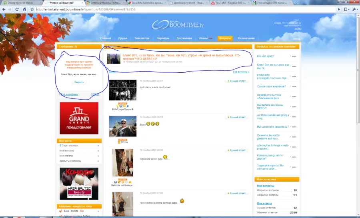Expand arrow next to AGA - BOOM
The width and height of the screenshot is (360, 218).
(x=98, y=211)
